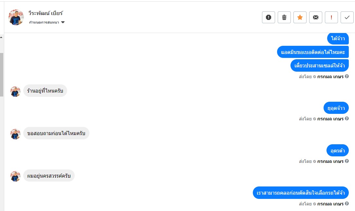Click the red exclamation priority icon
The image size is (355, 211).
coord(331,17)
